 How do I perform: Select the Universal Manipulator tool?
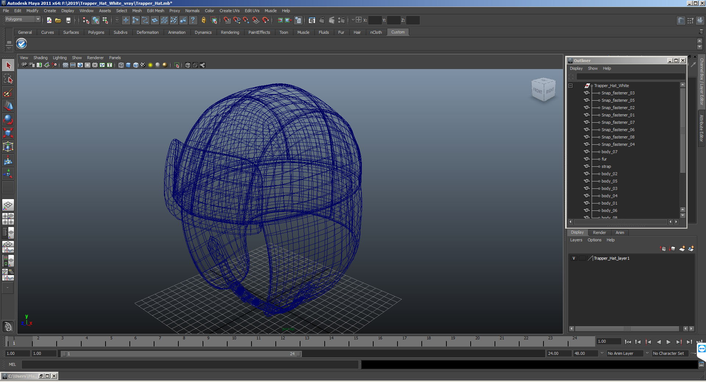8,147
